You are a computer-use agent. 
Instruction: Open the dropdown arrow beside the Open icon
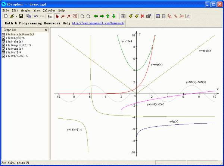pyautogui.click(x=16, y=16)
